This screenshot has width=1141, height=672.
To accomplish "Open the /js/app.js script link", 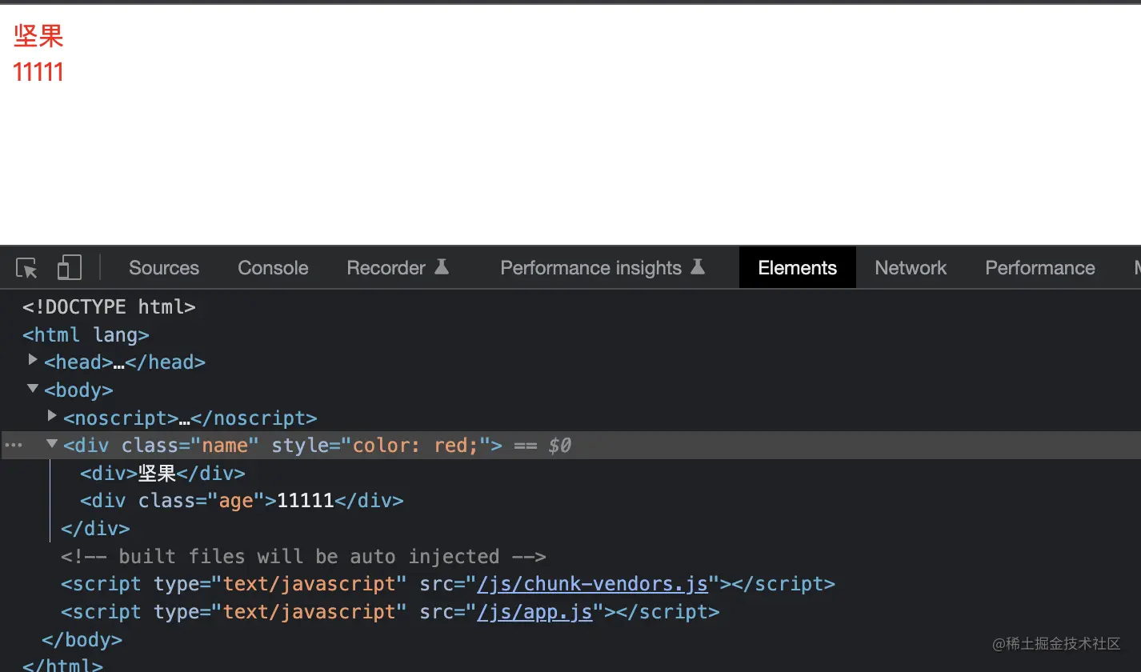I will point(535,612).
